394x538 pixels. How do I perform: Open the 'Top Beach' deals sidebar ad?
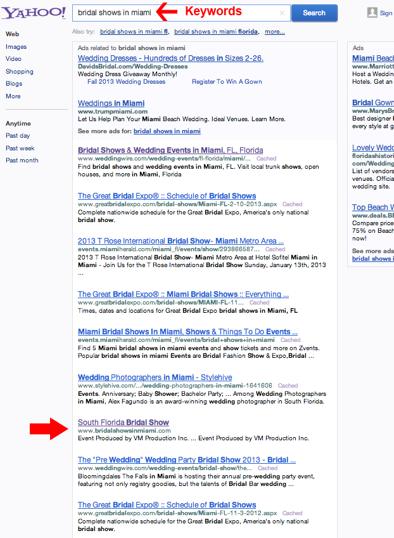[x=372, y=207]
